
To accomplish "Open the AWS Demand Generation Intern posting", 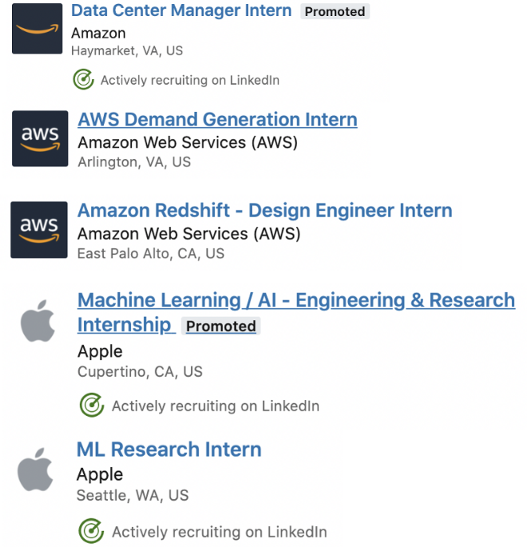I will click(x=217, y=120).
